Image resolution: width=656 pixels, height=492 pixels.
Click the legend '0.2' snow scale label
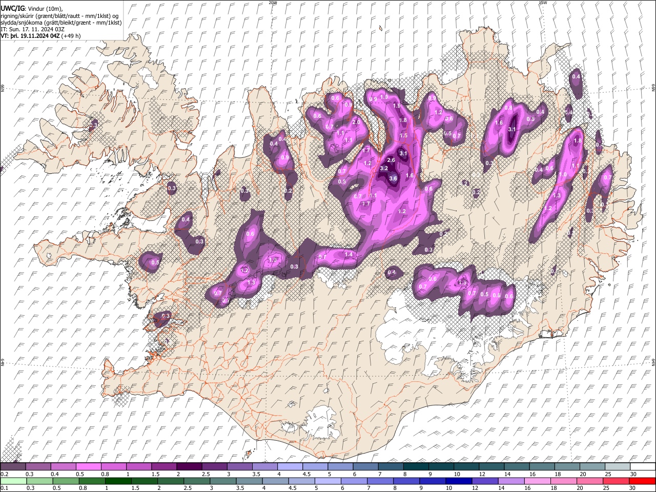point(4,474)
